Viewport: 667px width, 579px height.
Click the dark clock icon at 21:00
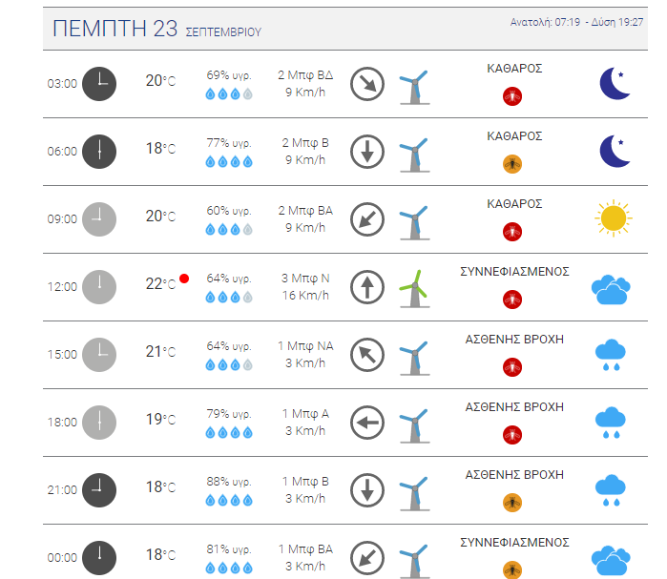point(99,490)
